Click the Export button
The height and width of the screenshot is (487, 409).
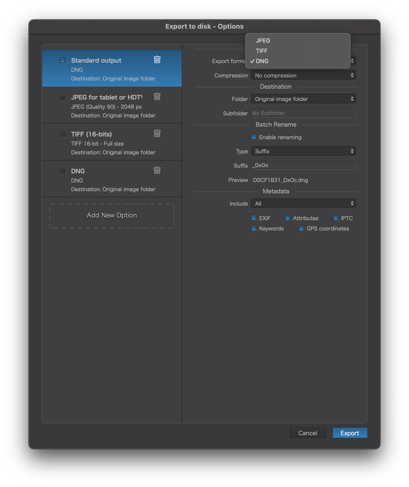click(350, 433)
